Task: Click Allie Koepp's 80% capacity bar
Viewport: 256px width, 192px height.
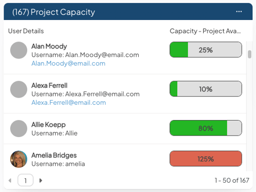Action: (206, 128)
